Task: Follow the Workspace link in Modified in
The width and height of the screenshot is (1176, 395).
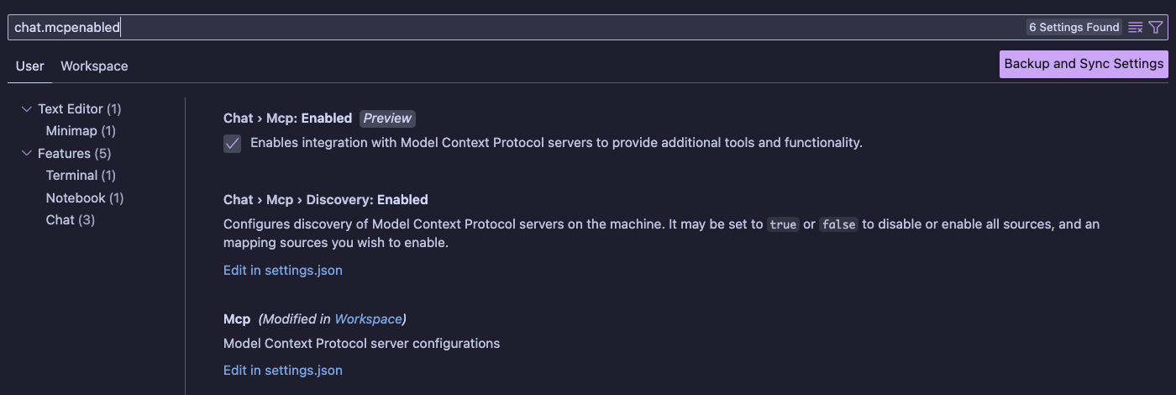Action: [368, 319]
